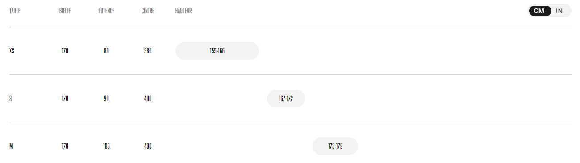Select the 155-166 height range pill
580x163 pixels.
coord(217,51)
